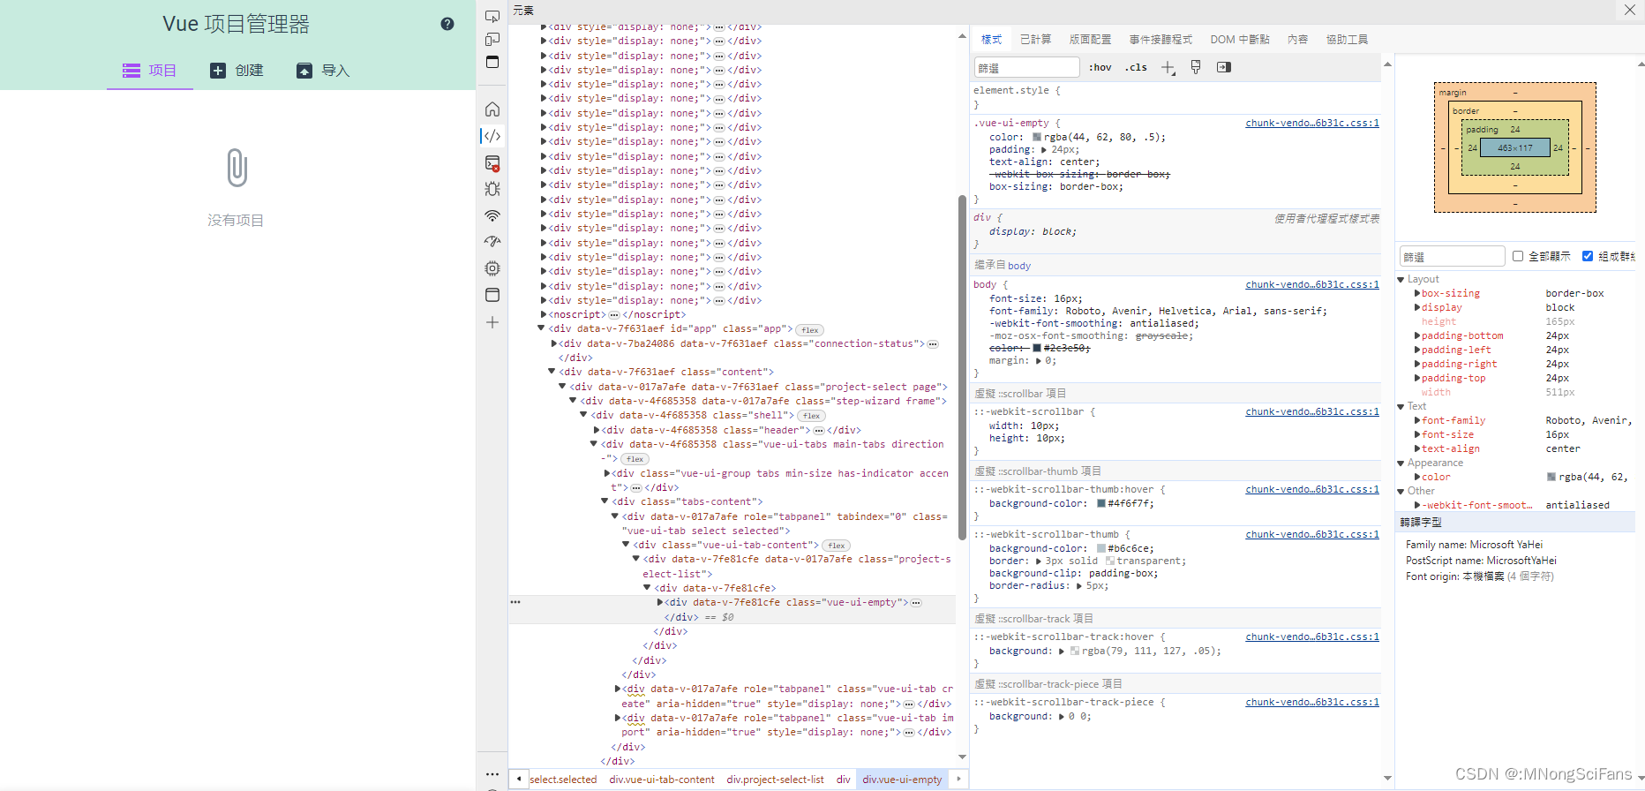Open the Network wifi tool
Image resolution: width=1645 pixels, height=791 pixels.
point(492,215)
